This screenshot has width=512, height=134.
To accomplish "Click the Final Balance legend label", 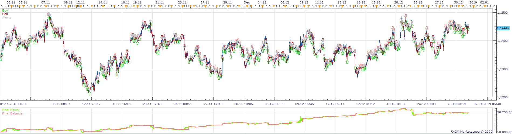I will pyautogui.click(x=12, y=113).
